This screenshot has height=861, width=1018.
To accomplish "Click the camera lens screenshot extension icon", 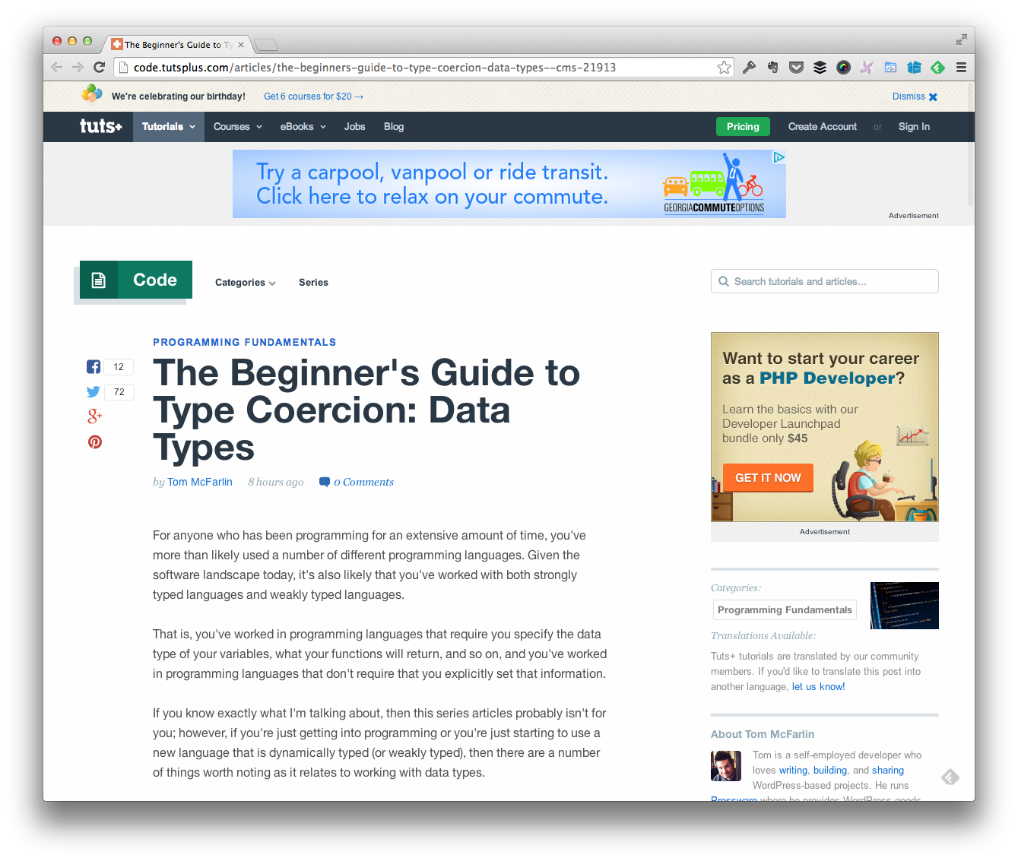I will tap(843, 67).
